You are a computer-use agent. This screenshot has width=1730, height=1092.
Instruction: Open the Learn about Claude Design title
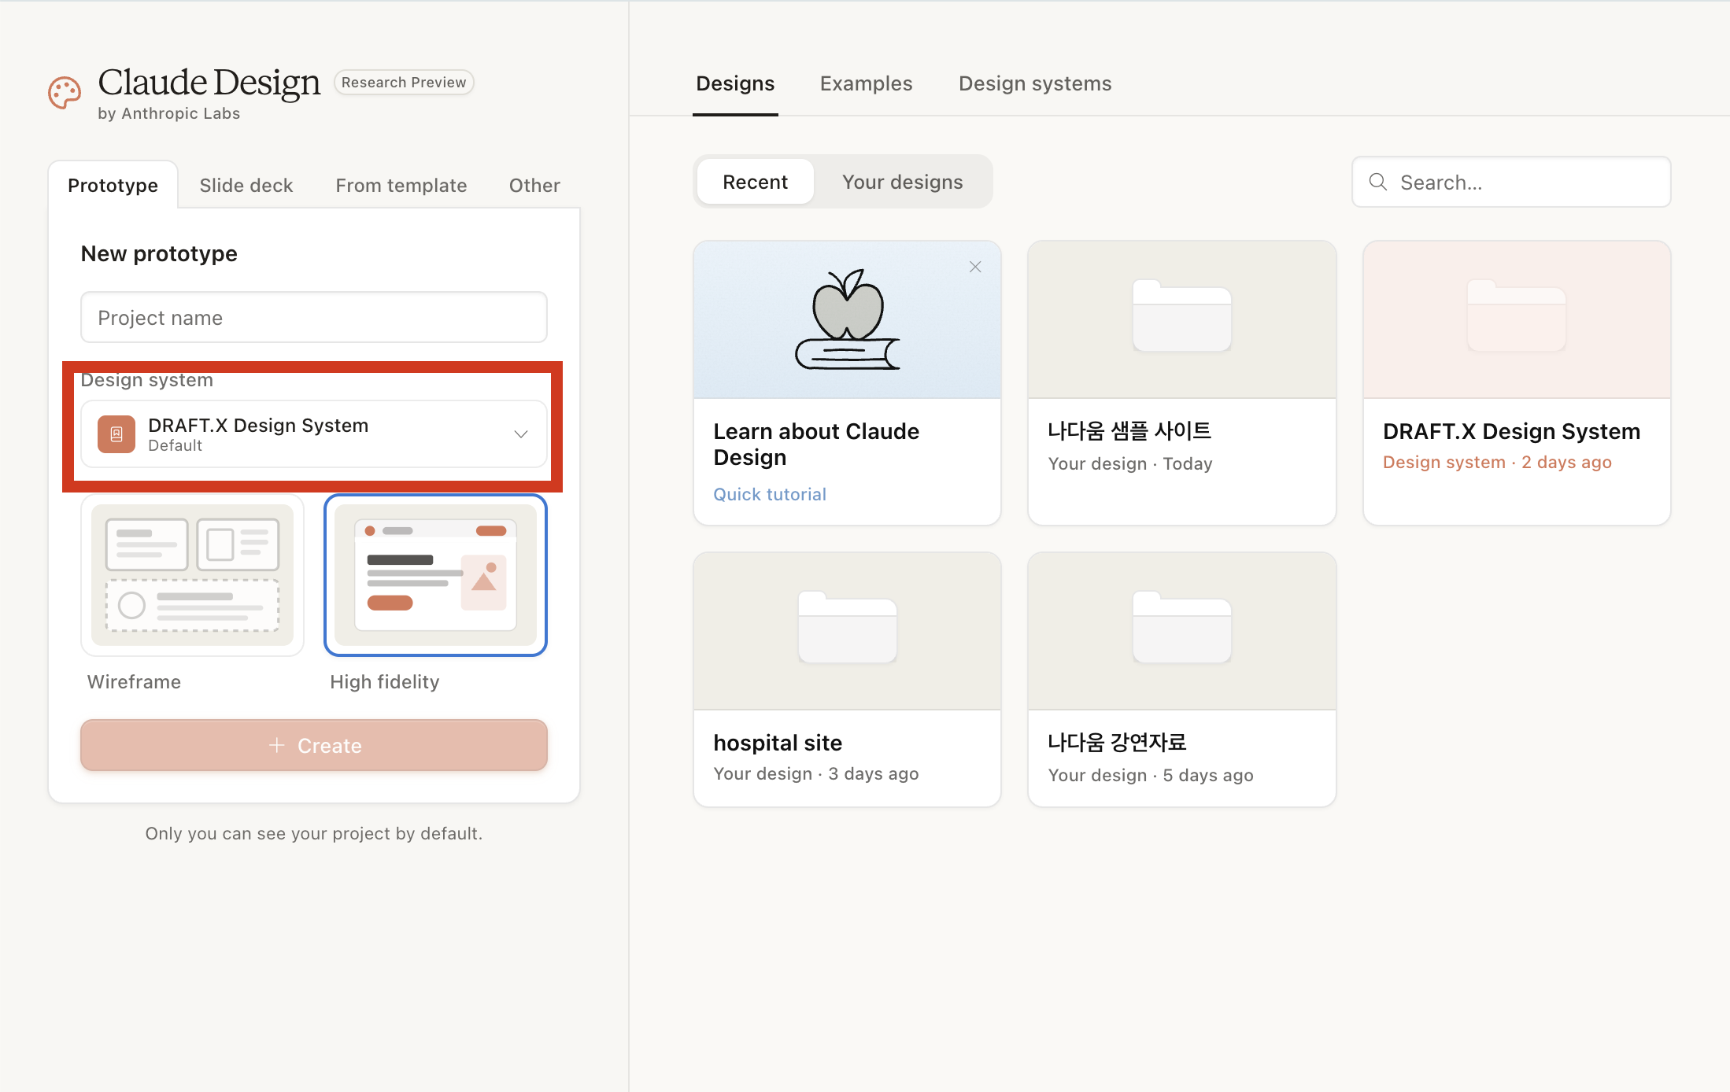[816, 445]
